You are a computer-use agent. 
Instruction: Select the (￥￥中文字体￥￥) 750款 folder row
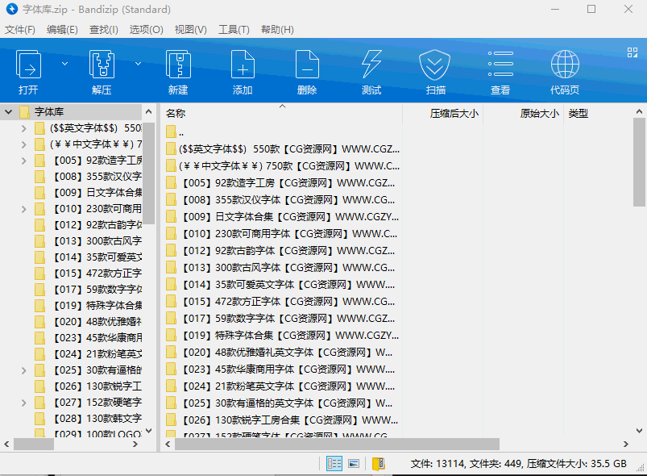click(x=283, y=166)
